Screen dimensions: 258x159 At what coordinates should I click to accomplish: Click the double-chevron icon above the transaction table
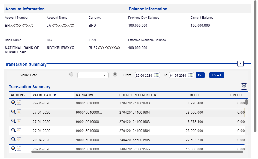click(244, 86)
